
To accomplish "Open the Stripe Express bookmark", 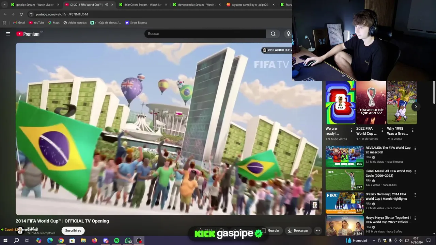I will [x=136, y=23].
